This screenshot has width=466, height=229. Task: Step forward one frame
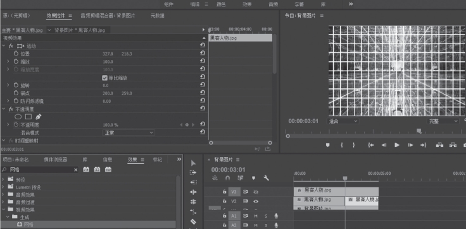(x=410, y=145)
